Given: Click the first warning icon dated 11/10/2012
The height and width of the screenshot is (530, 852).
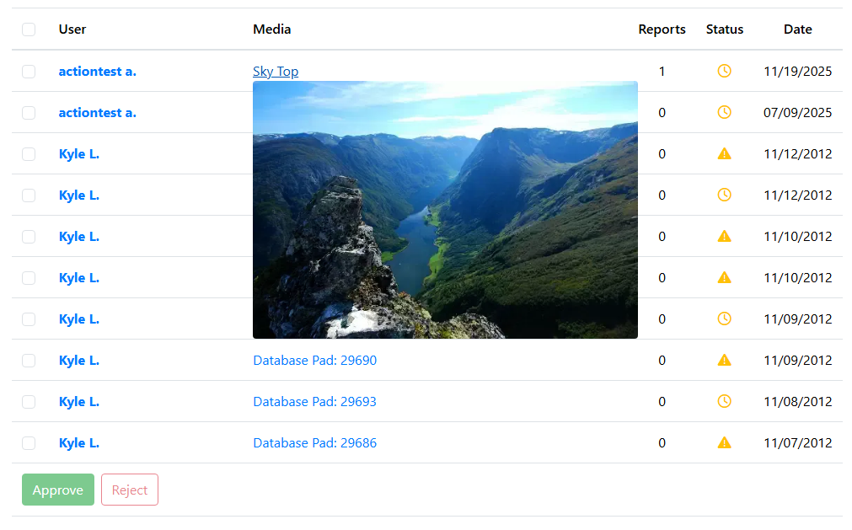Looking at the screenshot, I should 724,236.
